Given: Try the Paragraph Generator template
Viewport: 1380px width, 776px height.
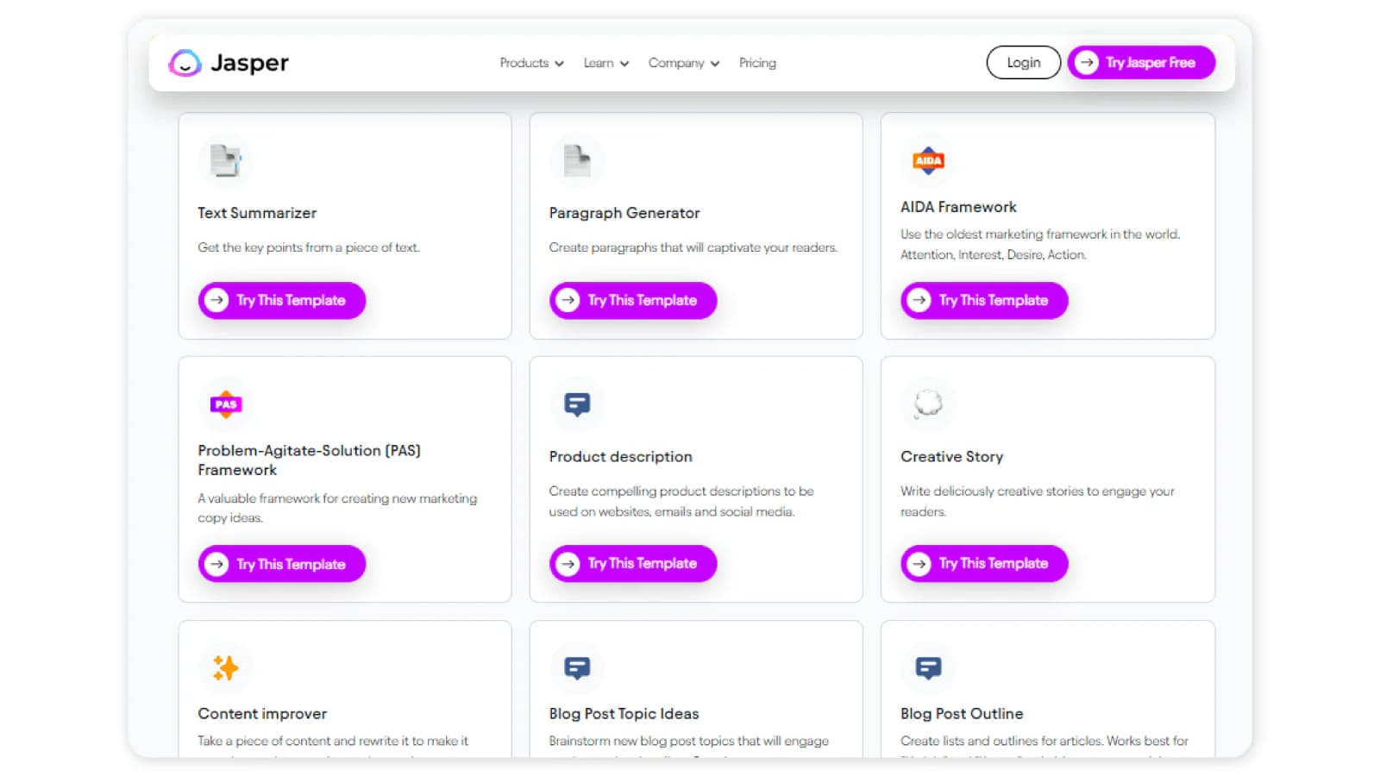Looking at the screenshot, I should pos(633,300).
